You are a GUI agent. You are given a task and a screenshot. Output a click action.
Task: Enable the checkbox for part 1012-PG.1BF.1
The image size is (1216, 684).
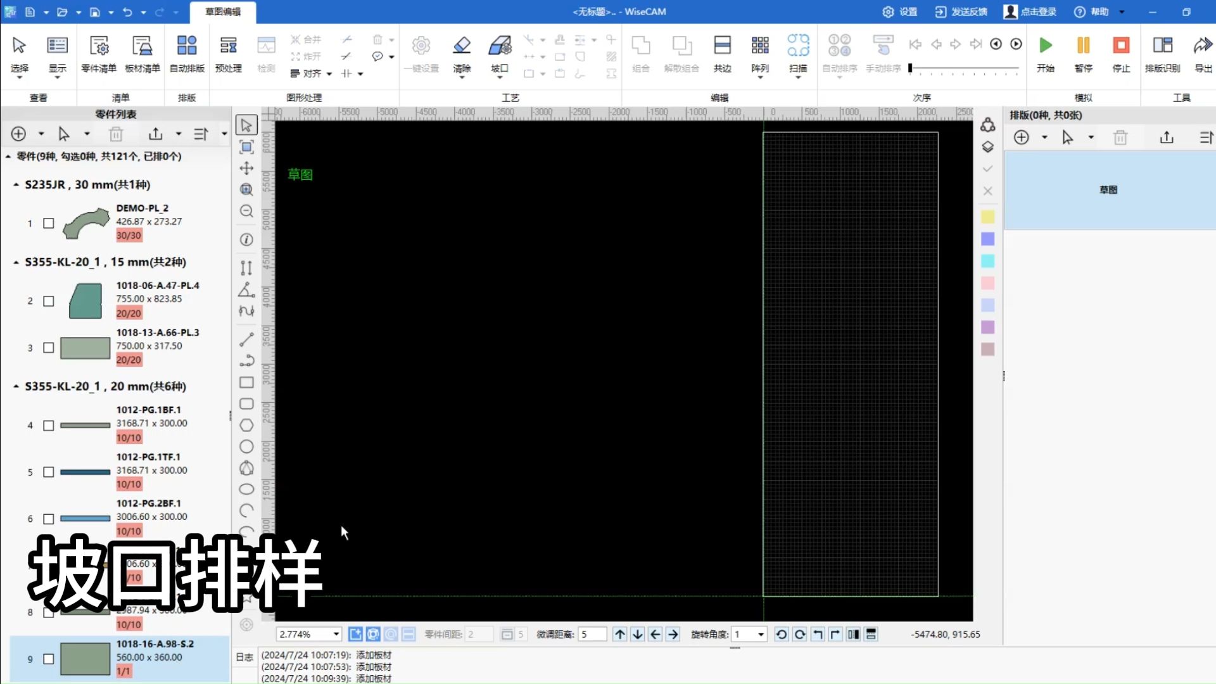[49, 426]
